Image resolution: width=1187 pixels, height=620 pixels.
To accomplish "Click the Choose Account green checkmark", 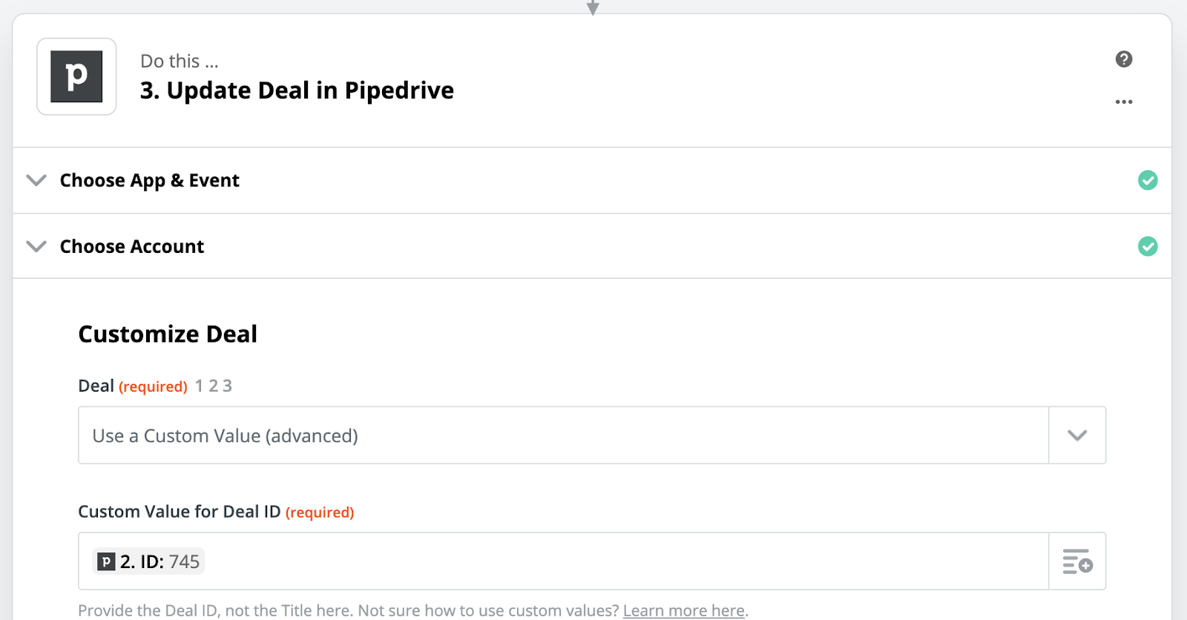I will click(x=1148, y=246).
